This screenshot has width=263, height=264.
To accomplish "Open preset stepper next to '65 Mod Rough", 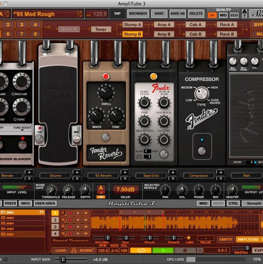I will [80, 14].
